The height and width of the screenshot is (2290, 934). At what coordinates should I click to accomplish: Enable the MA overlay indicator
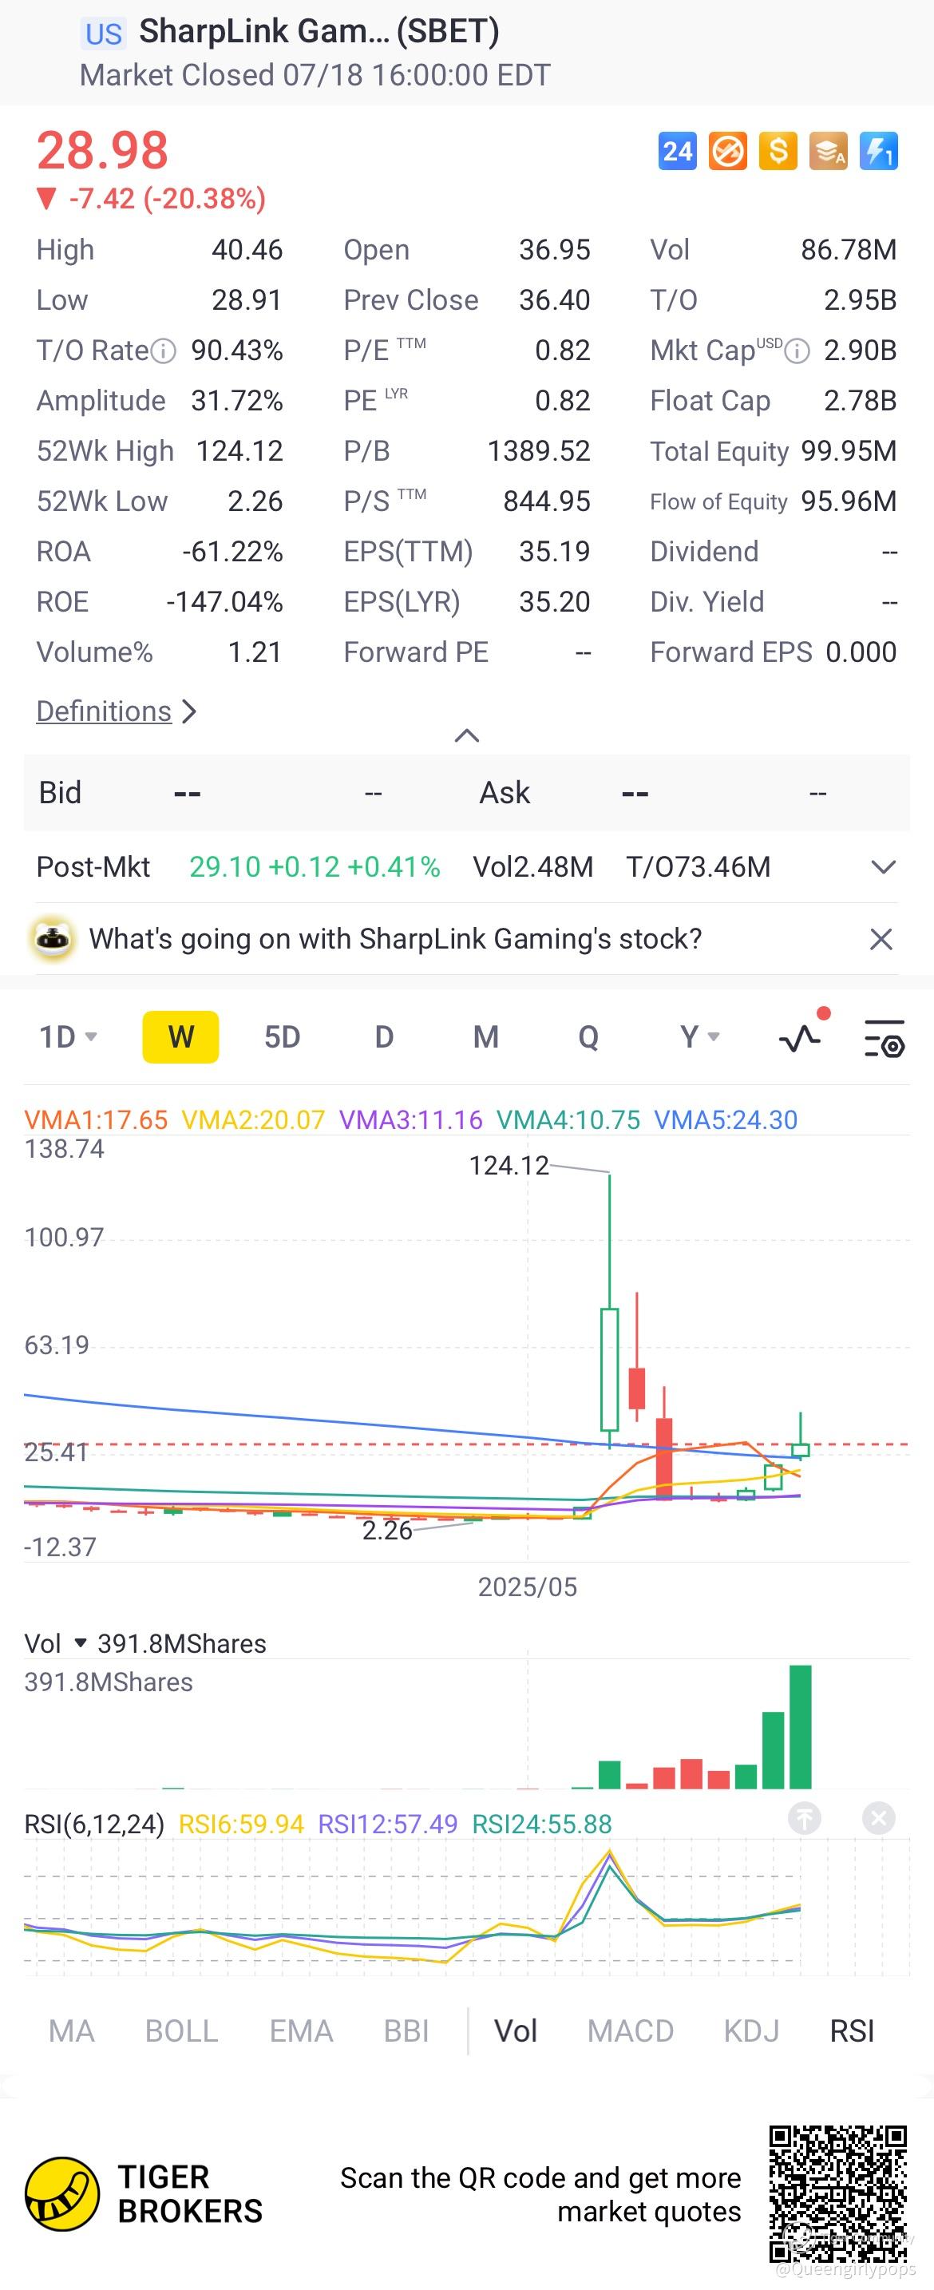pos(71,2031)
